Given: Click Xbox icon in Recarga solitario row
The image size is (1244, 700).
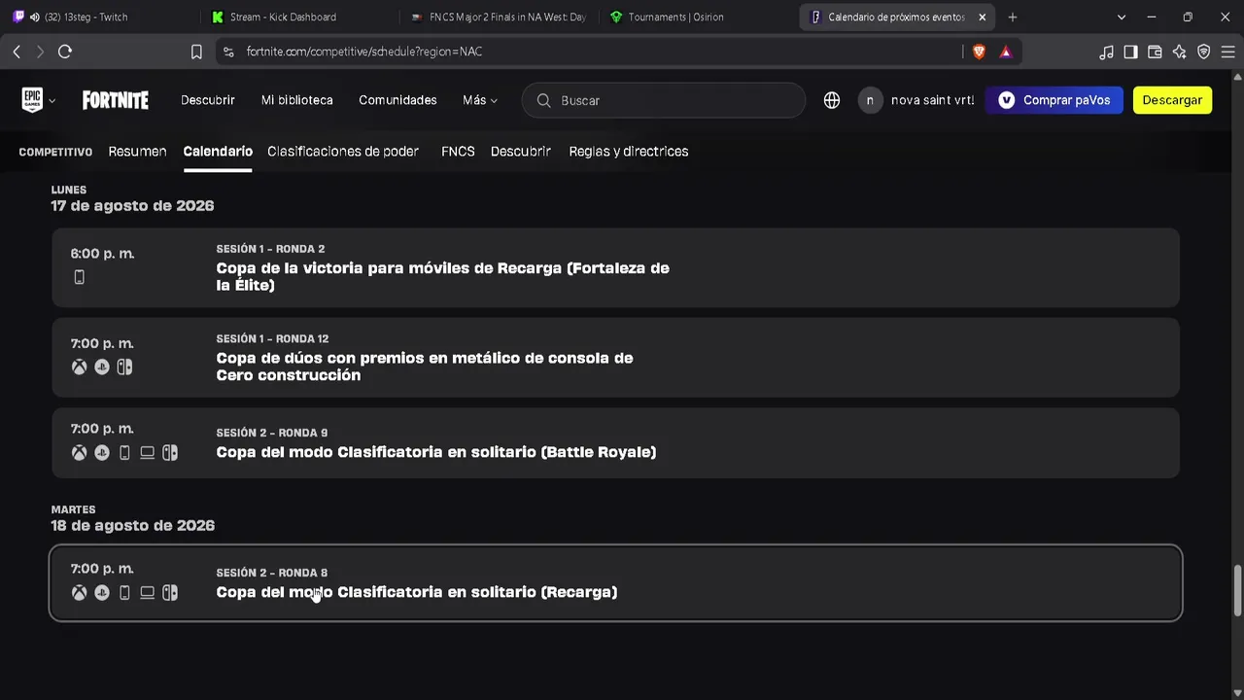Looking at the screenshot, I should coord(79,593).
